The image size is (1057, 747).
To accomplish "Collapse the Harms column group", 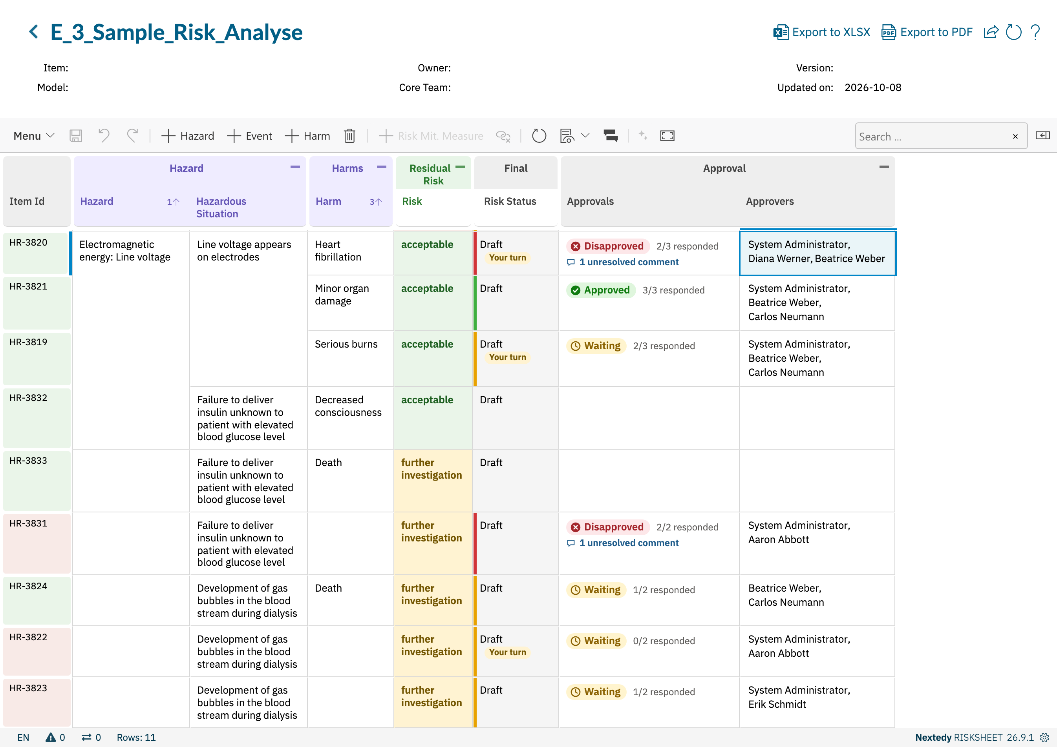I will [381, 167].
